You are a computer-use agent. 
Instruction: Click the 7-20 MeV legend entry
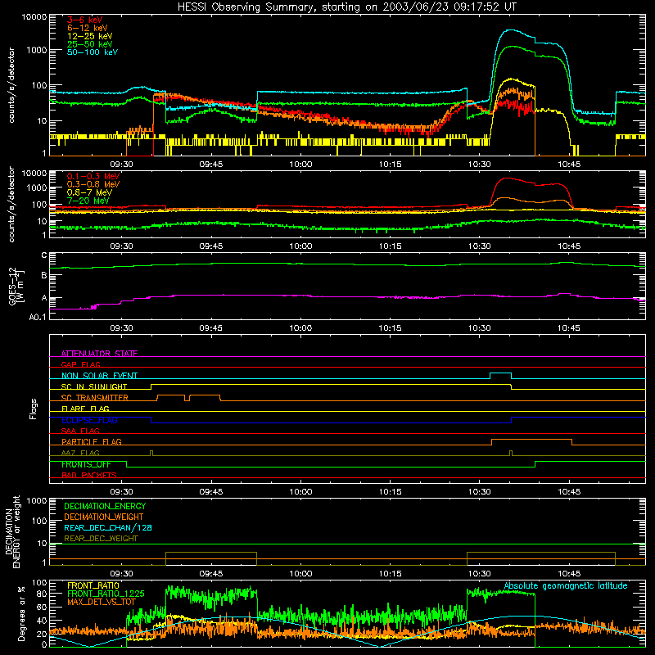point(88,201)
